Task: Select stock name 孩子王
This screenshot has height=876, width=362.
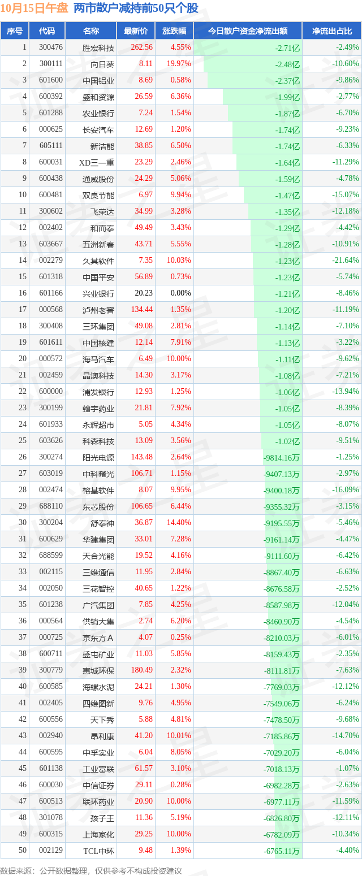Action: click(x=102, y=818)
